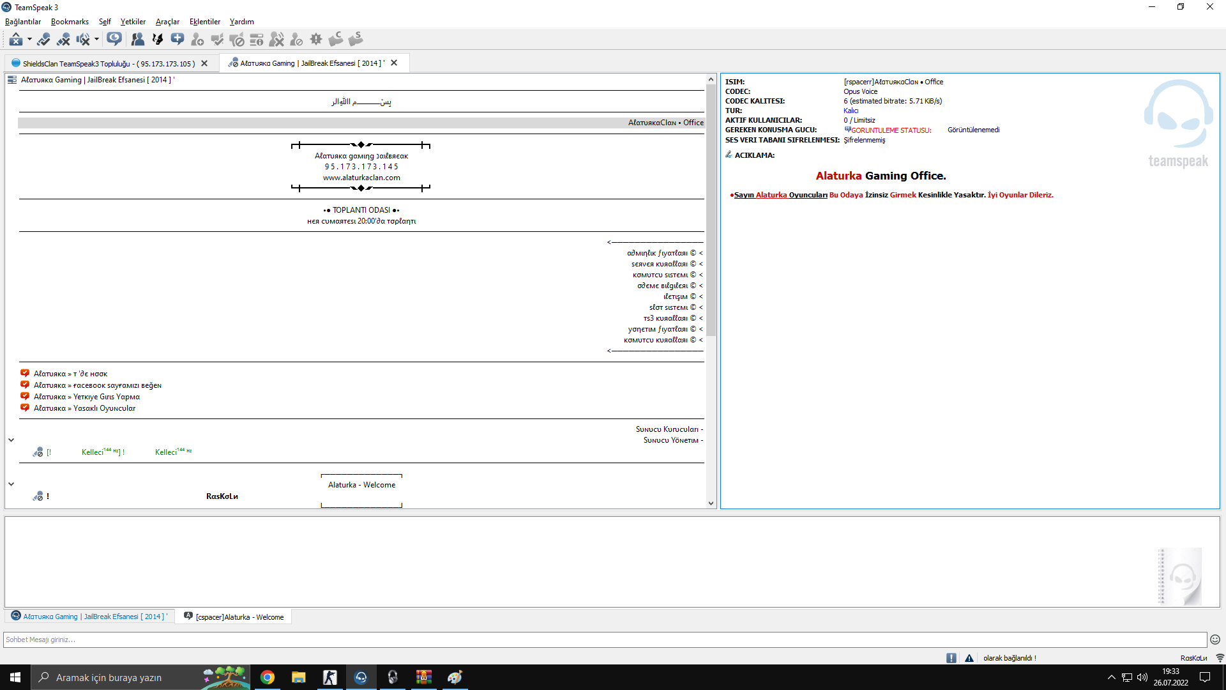1226x690 pixels.
Task: Toggle microphone mute in toolbar
Action: point(63,40)
